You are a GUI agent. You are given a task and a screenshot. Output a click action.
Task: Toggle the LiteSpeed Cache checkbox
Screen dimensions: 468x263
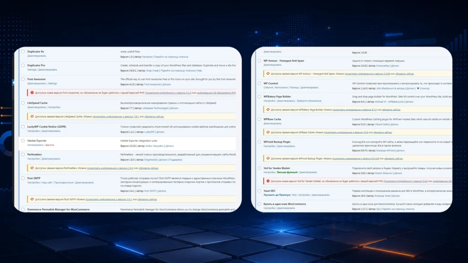pos(23,103)
